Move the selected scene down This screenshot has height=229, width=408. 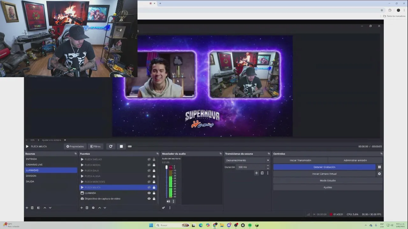(50, 208)
